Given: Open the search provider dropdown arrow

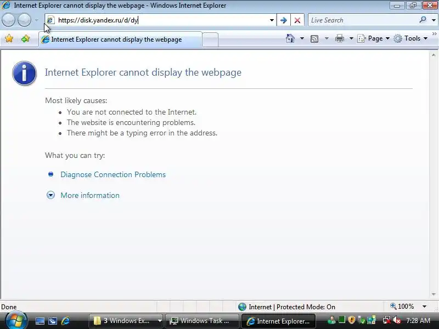Looking at the screenshot, I should (x=434, y=20).
